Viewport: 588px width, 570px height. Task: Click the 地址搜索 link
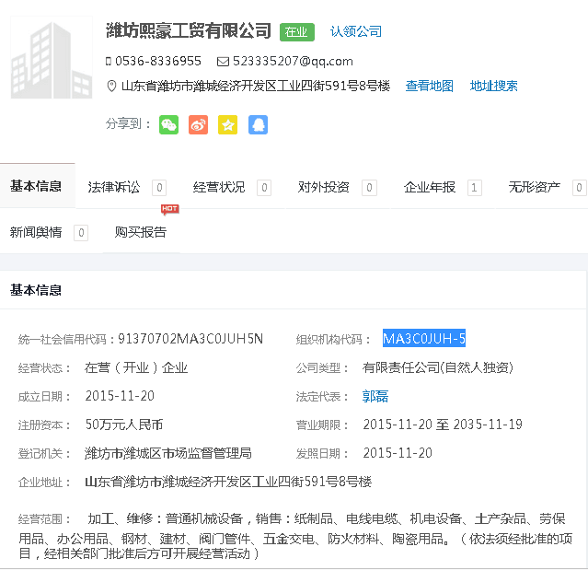pyautogui.click(x=494, y=87)
